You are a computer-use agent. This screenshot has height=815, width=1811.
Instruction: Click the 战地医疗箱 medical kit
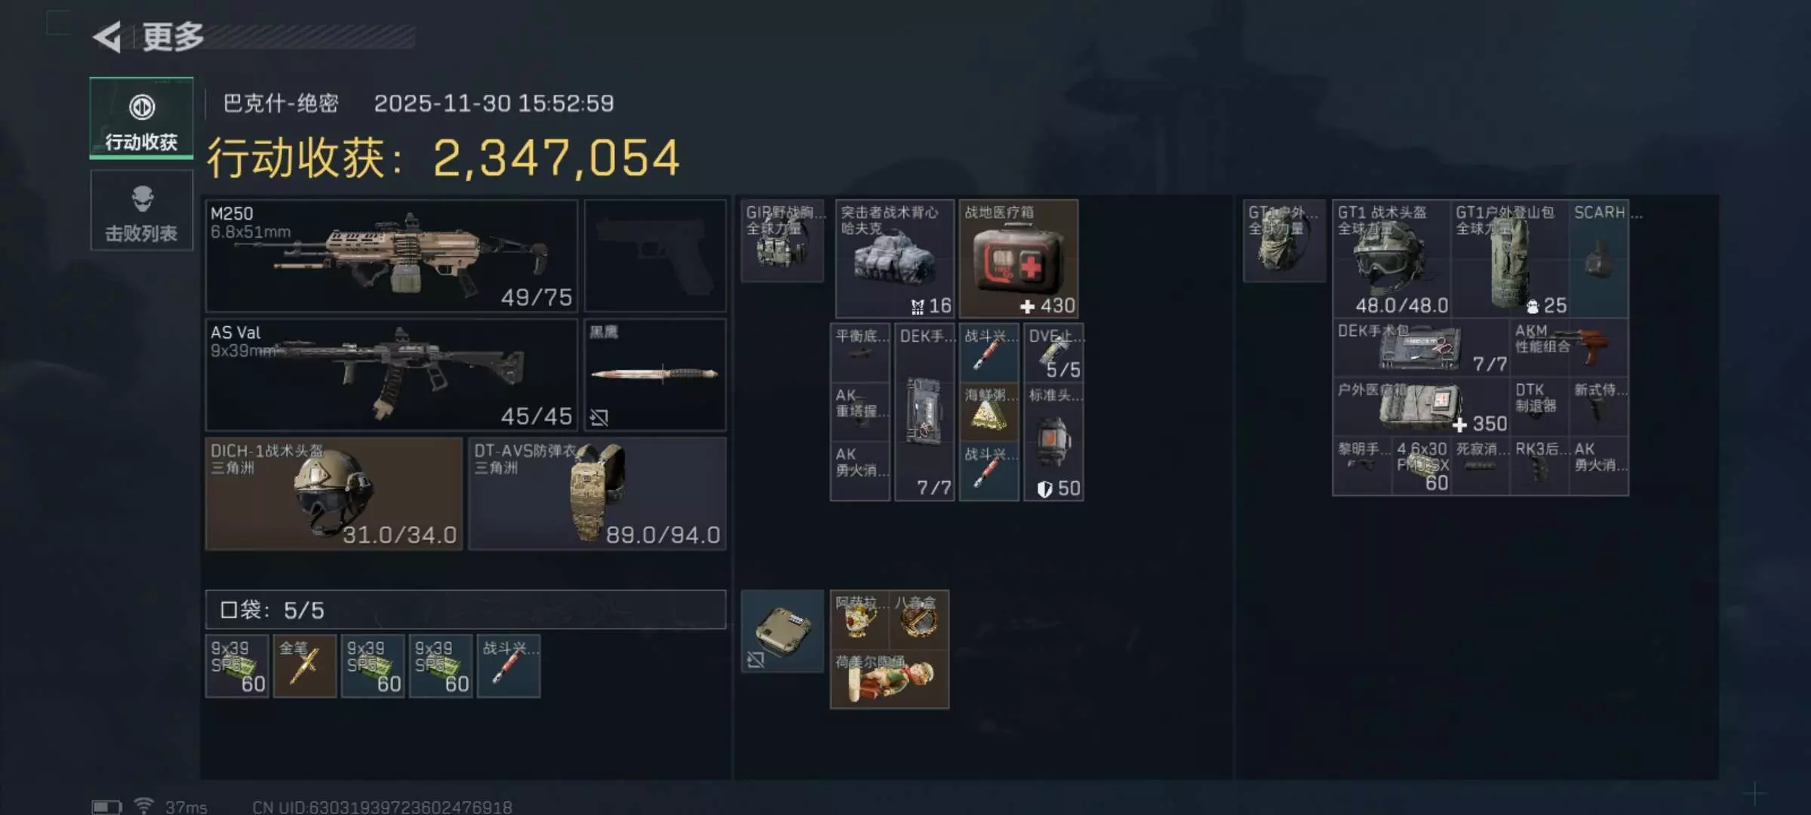[1019, 258]
